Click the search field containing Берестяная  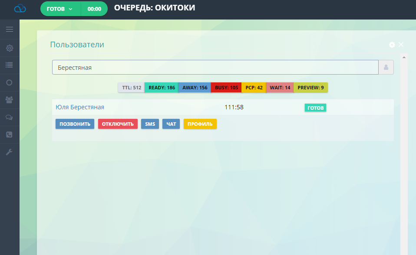tap(215, 67)
